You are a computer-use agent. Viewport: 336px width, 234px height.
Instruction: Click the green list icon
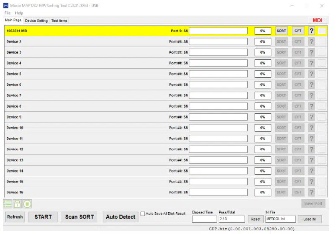coord(7,204)
